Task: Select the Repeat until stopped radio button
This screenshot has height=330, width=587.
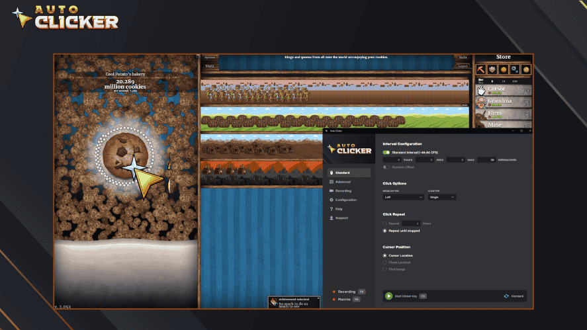Action: pyautogui.click(x=384, y=231)
